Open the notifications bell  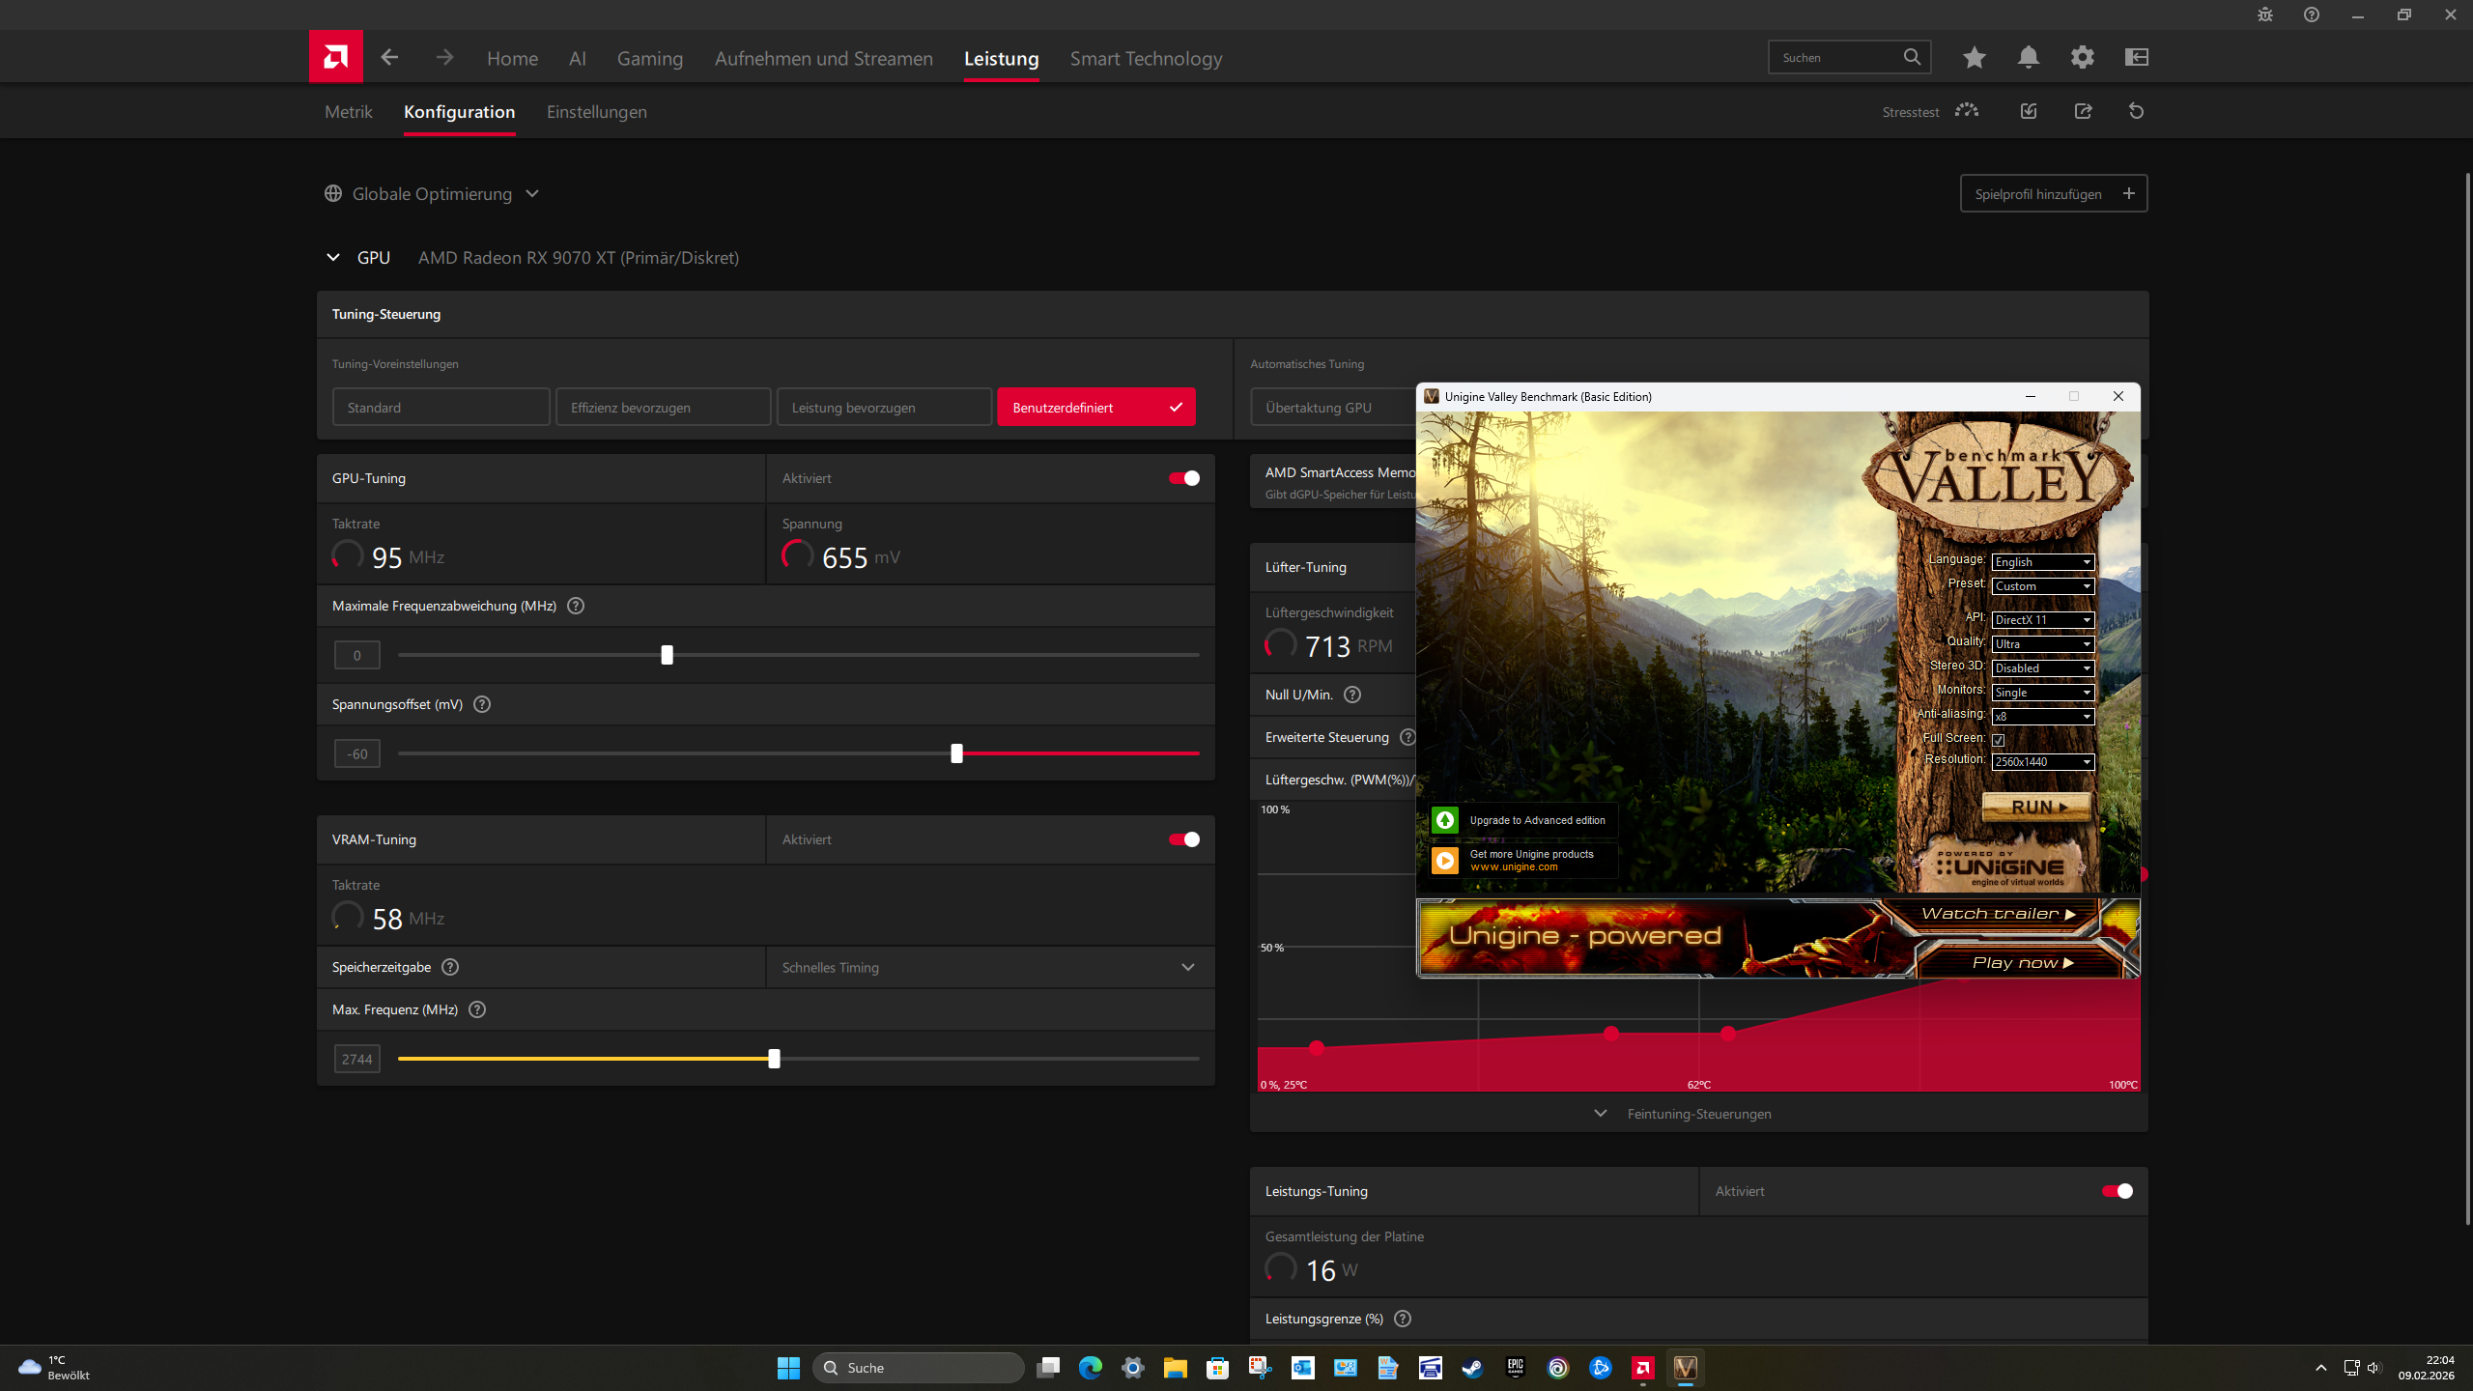[x=2028, y=57]
